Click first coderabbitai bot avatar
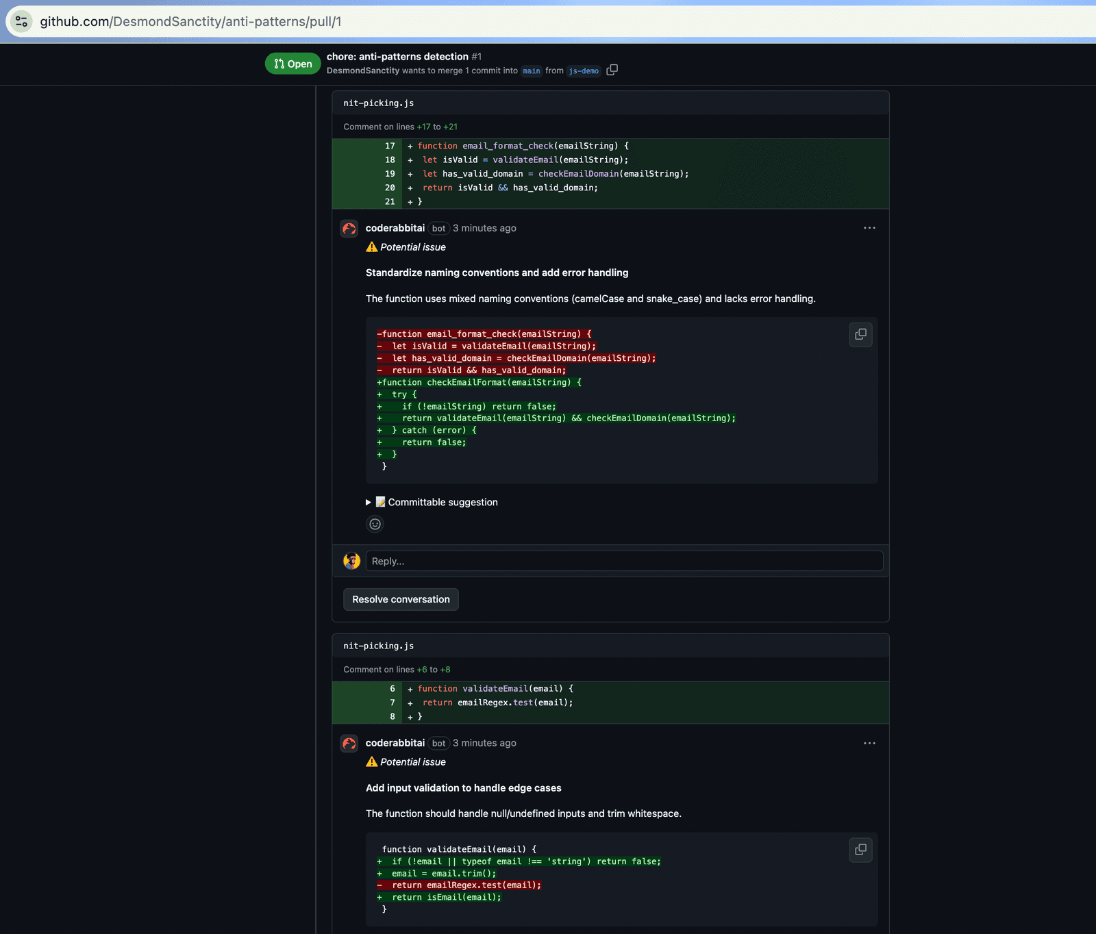This screenshot has width=1096, height=934. coord(349,229)
